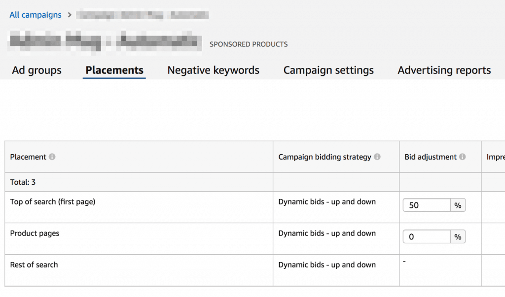
Task: Click the Top of search bid adjustment field
Action: pos(427,205)
